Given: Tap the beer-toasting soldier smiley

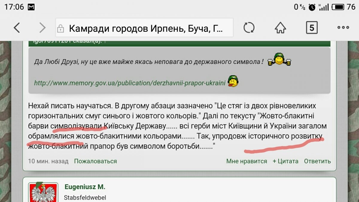Looking at the screenshot, I should point(279,60).
